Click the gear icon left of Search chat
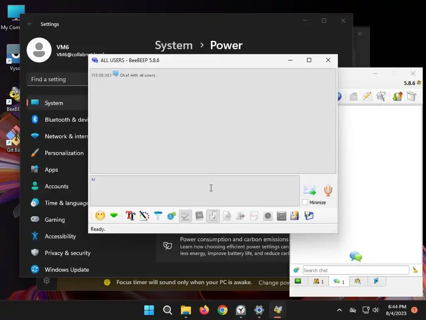This screenshot has height=320, width=426. (x=296, y=270)
